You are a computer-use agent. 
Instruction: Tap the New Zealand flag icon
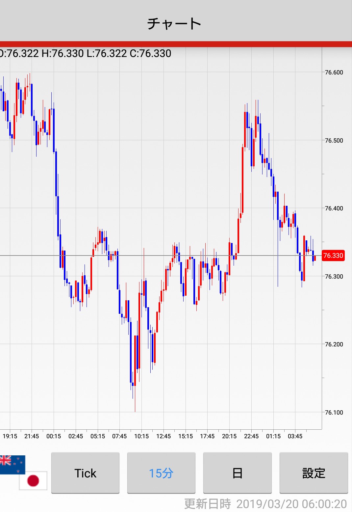point(12,464)
